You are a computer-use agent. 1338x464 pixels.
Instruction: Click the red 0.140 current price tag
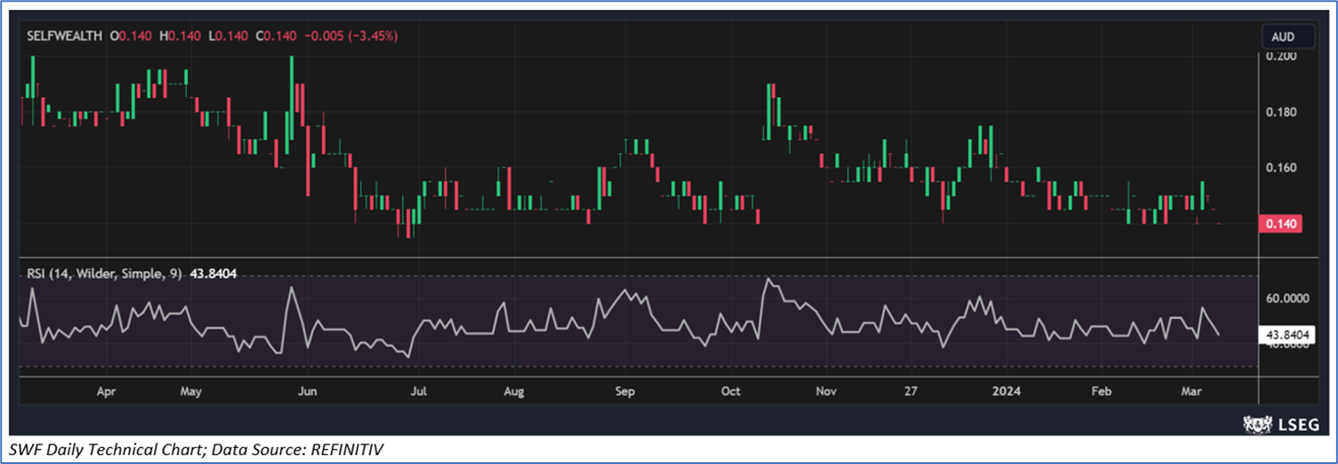[x=1283, y=224]
